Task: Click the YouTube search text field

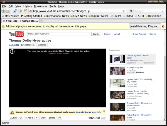Action: [59, 34]
